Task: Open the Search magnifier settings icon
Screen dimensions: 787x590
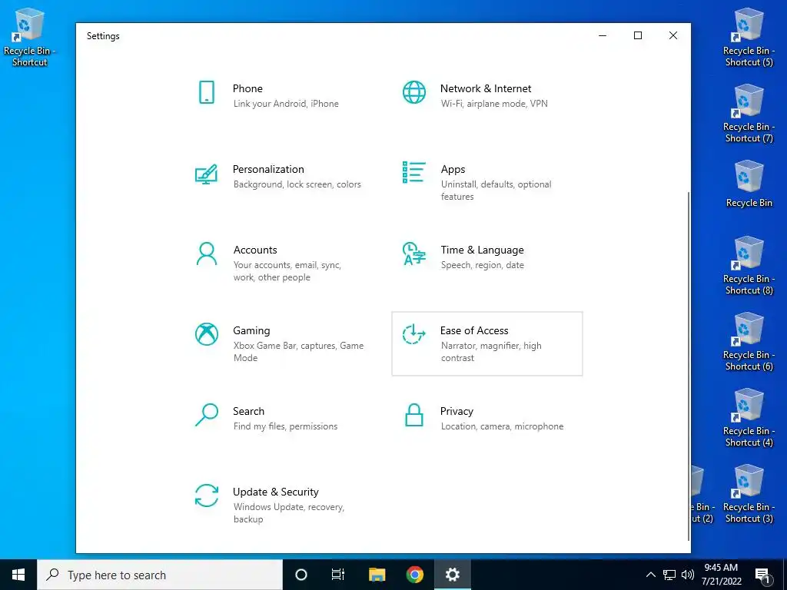Action: [206, 415]
